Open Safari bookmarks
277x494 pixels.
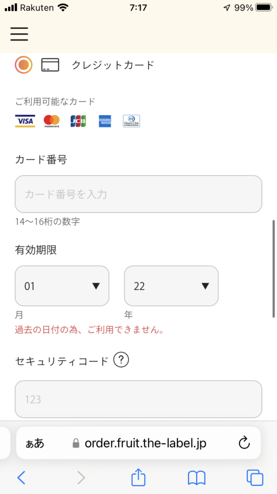[x=197, y=478]
